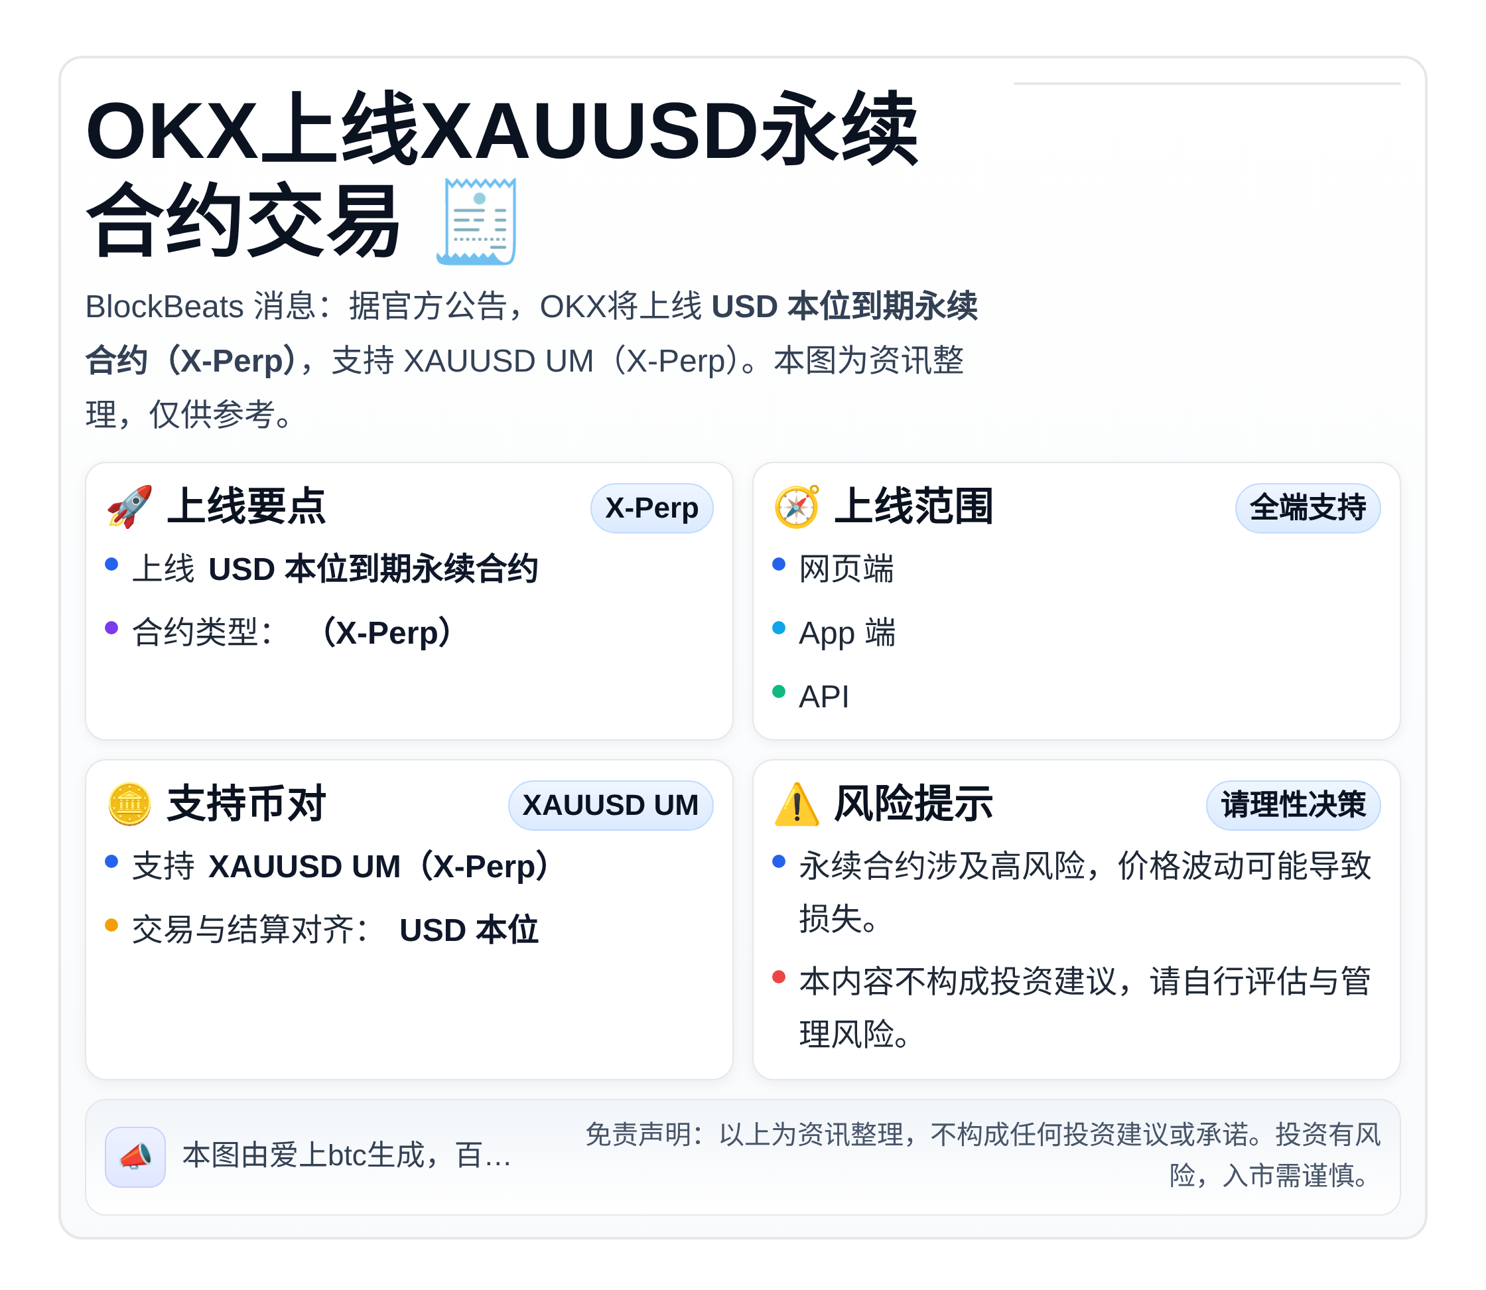Click the 请理性决策 badge

pyautogui.click(x=1293, y=806)
